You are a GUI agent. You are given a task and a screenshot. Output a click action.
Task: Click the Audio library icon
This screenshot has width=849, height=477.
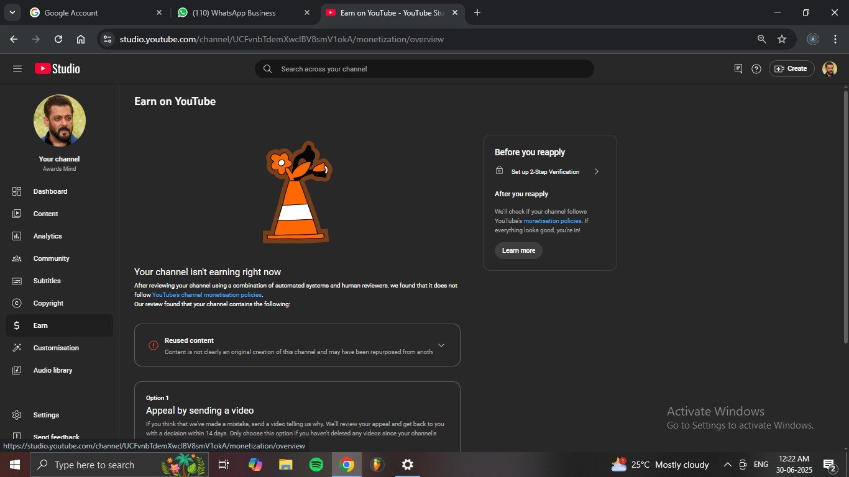17,370
